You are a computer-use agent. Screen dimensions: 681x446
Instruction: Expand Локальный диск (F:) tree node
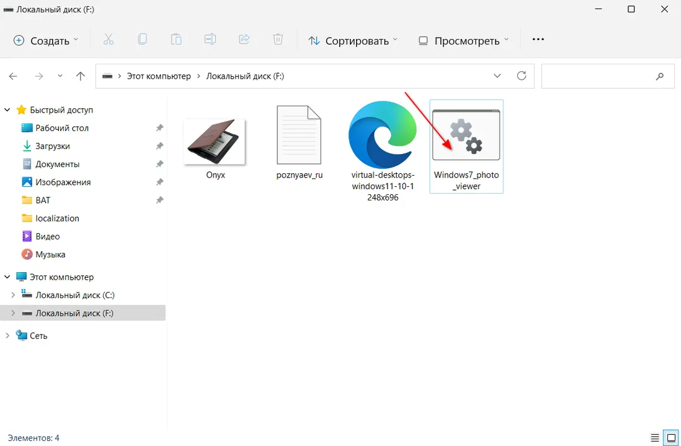coord(13,313)
